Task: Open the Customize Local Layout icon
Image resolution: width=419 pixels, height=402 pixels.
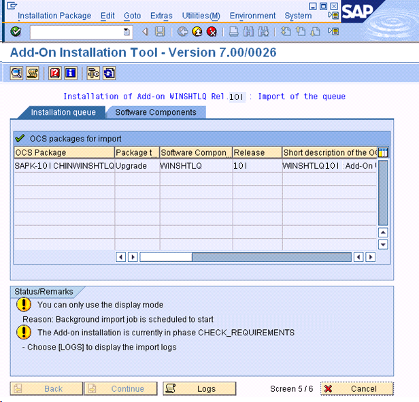Action: tap(333, 31)
